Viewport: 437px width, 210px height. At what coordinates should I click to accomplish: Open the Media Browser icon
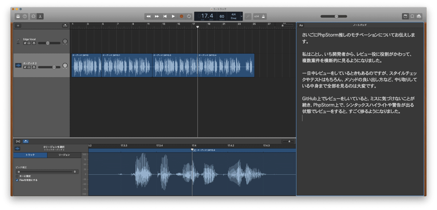coord(419,16)
